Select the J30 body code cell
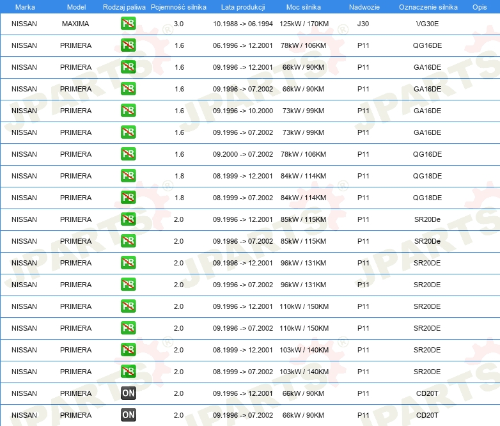 363,24
